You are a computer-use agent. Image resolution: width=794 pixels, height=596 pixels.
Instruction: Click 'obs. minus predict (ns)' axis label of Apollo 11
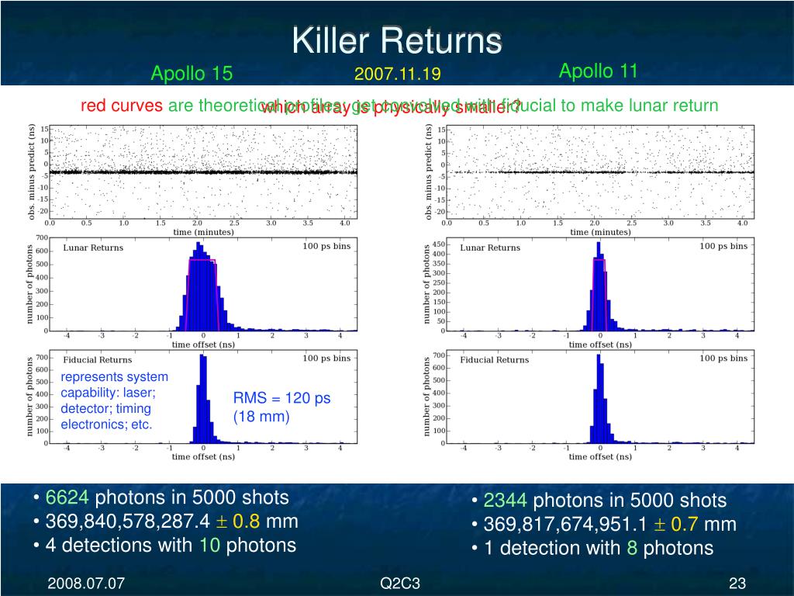point(428,172)
